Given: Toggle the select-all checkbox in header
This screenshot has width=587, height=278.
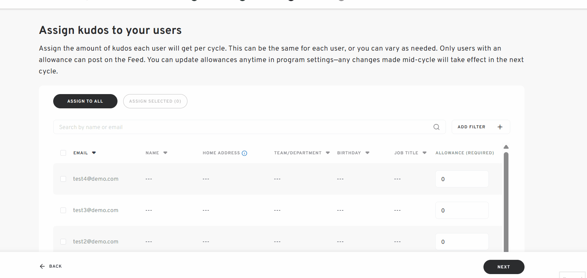Looking at the screenshot, I should [x=63, y=153].
